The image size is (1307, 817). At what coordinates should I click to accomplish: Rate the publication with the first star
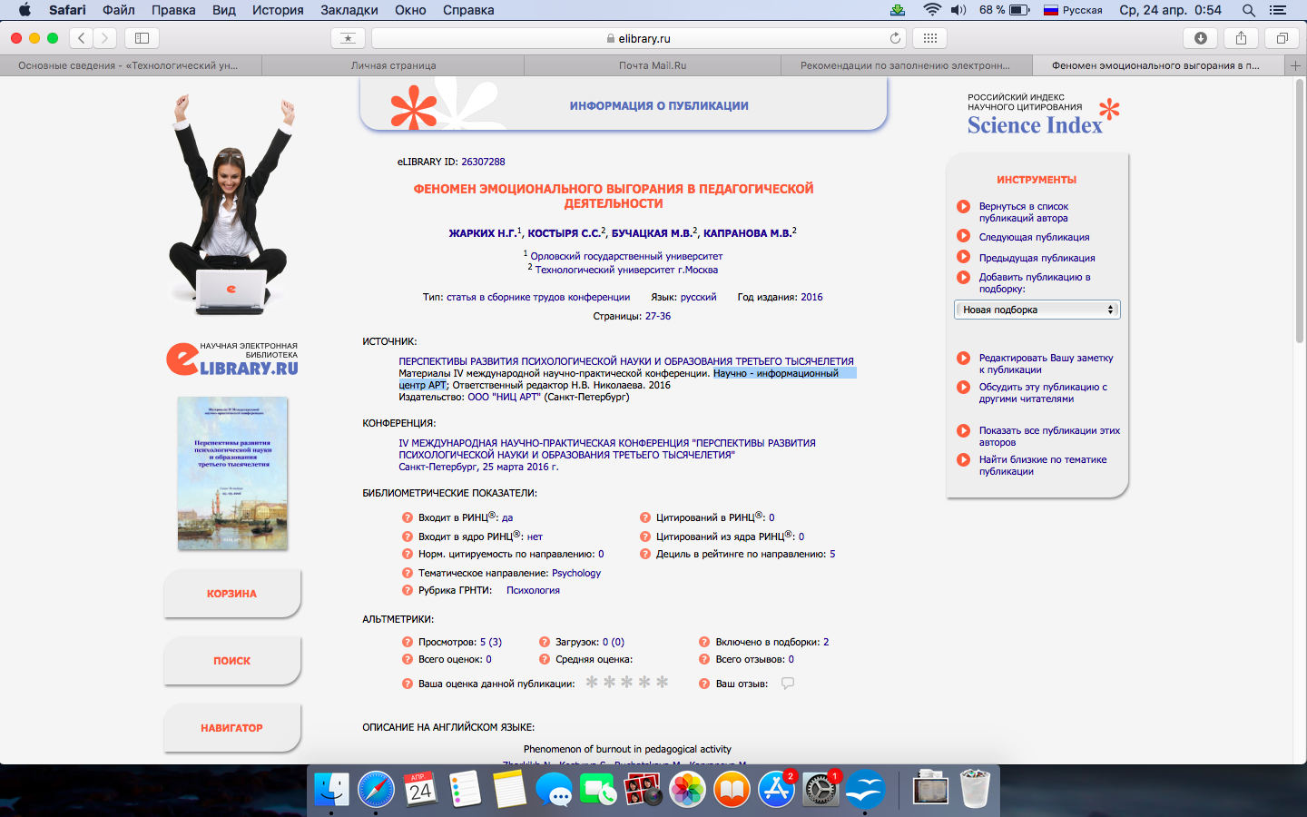coord(592,682)
